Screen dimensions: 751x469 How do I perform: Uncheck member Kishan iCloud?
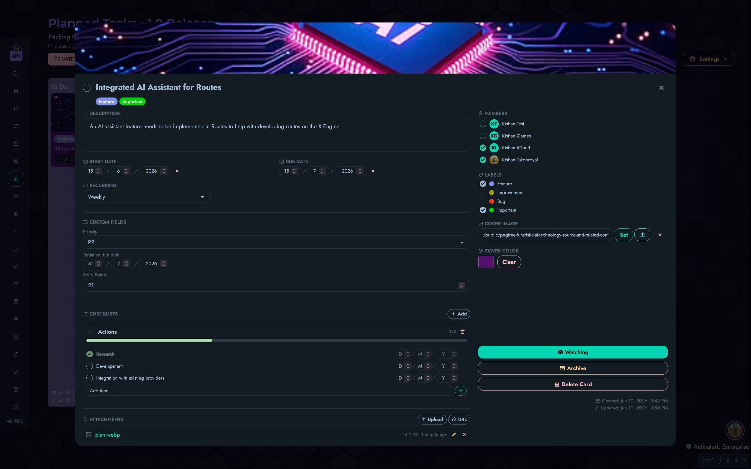483,148
